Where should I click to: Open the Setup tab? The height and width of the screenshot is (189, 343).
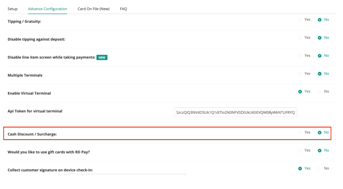[x=13, y=9]
